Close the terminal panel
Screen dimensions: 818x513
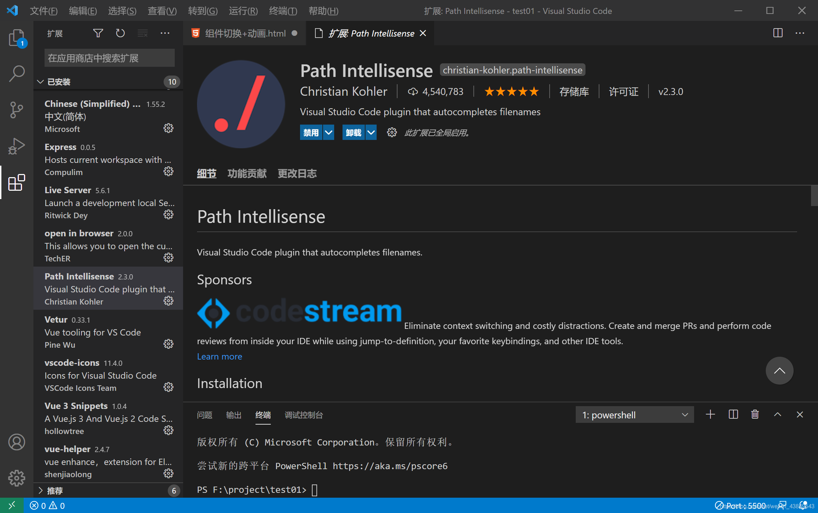[800, 415]
